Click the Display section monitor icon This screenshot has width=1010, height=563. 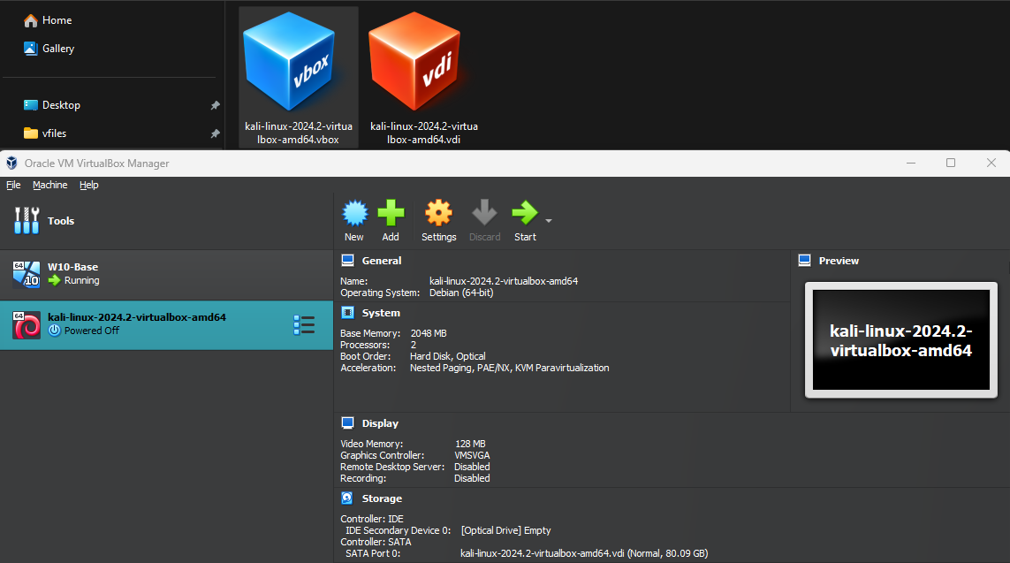pos(348,423)
